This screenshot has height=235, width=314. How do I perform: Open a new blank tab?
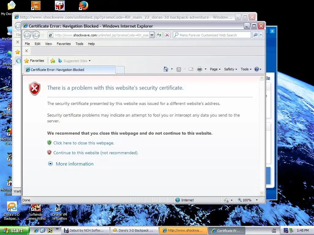120,70
